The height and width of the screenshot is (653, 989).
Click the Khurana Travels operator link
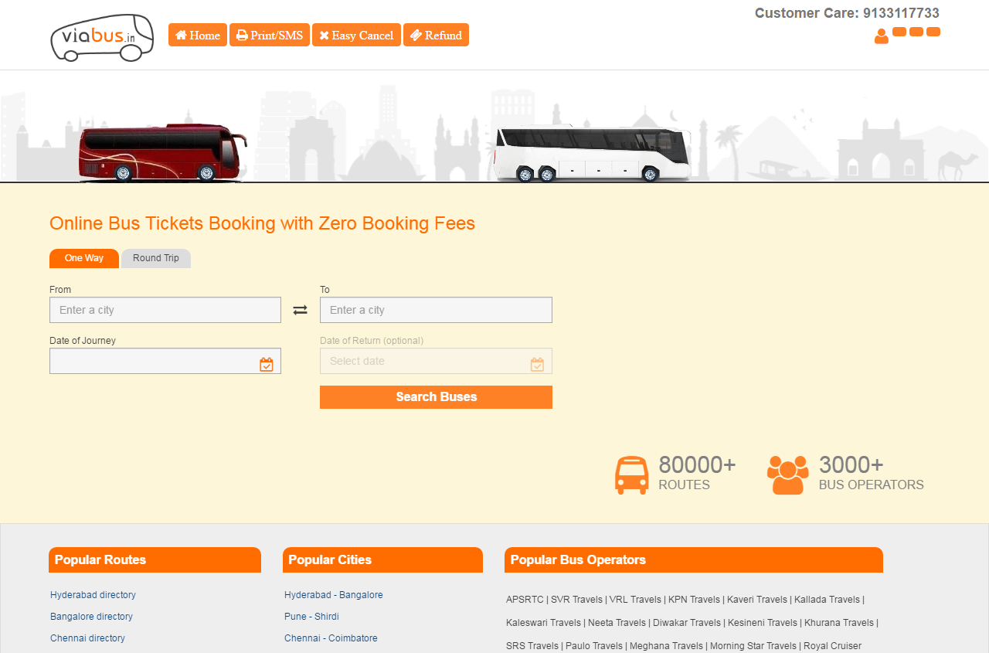pyautogui.click(x=839, y=623)
